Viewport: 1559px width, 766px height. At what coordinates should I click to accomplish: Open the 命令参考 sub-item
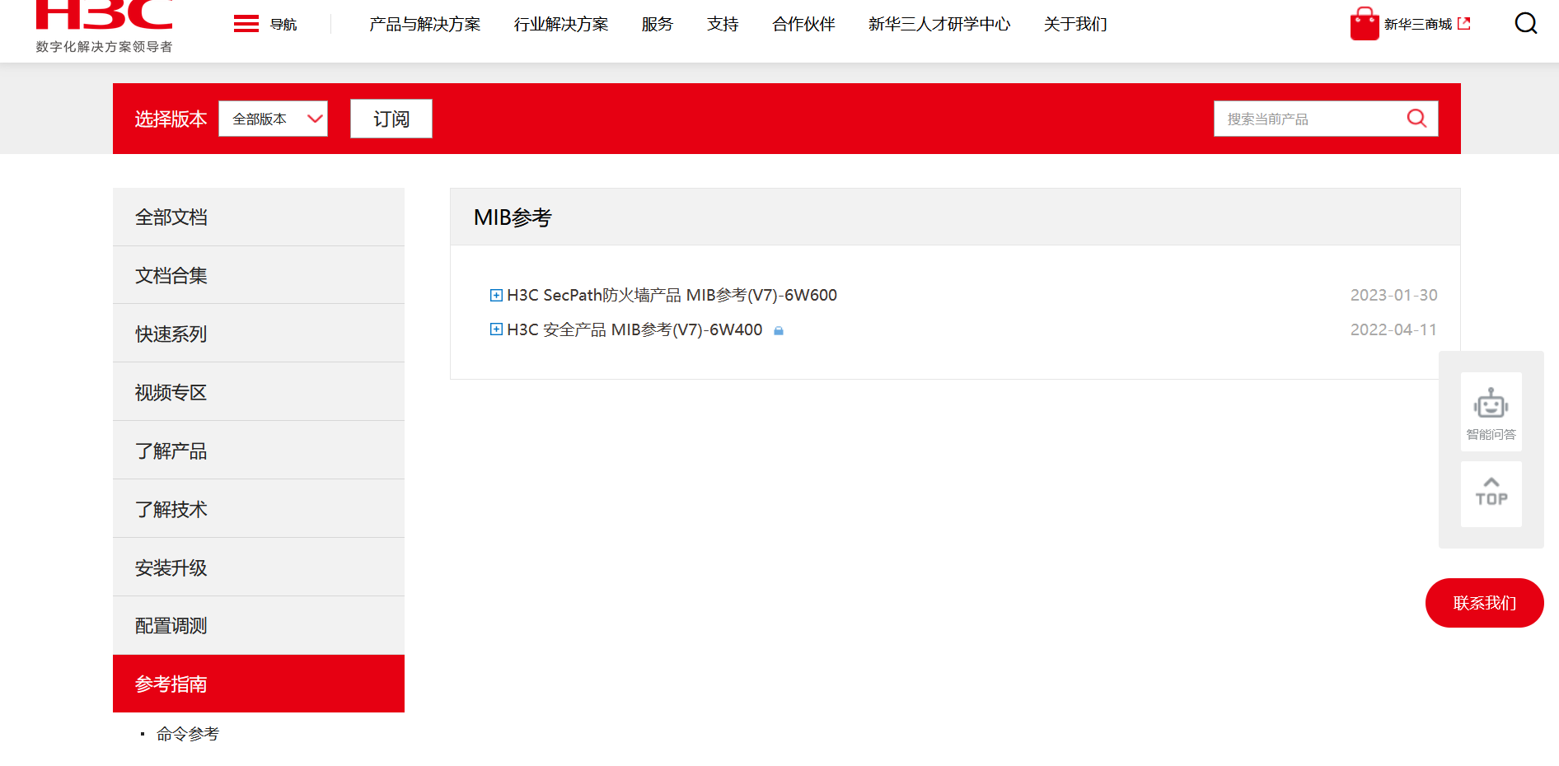(x=188, y=734)
